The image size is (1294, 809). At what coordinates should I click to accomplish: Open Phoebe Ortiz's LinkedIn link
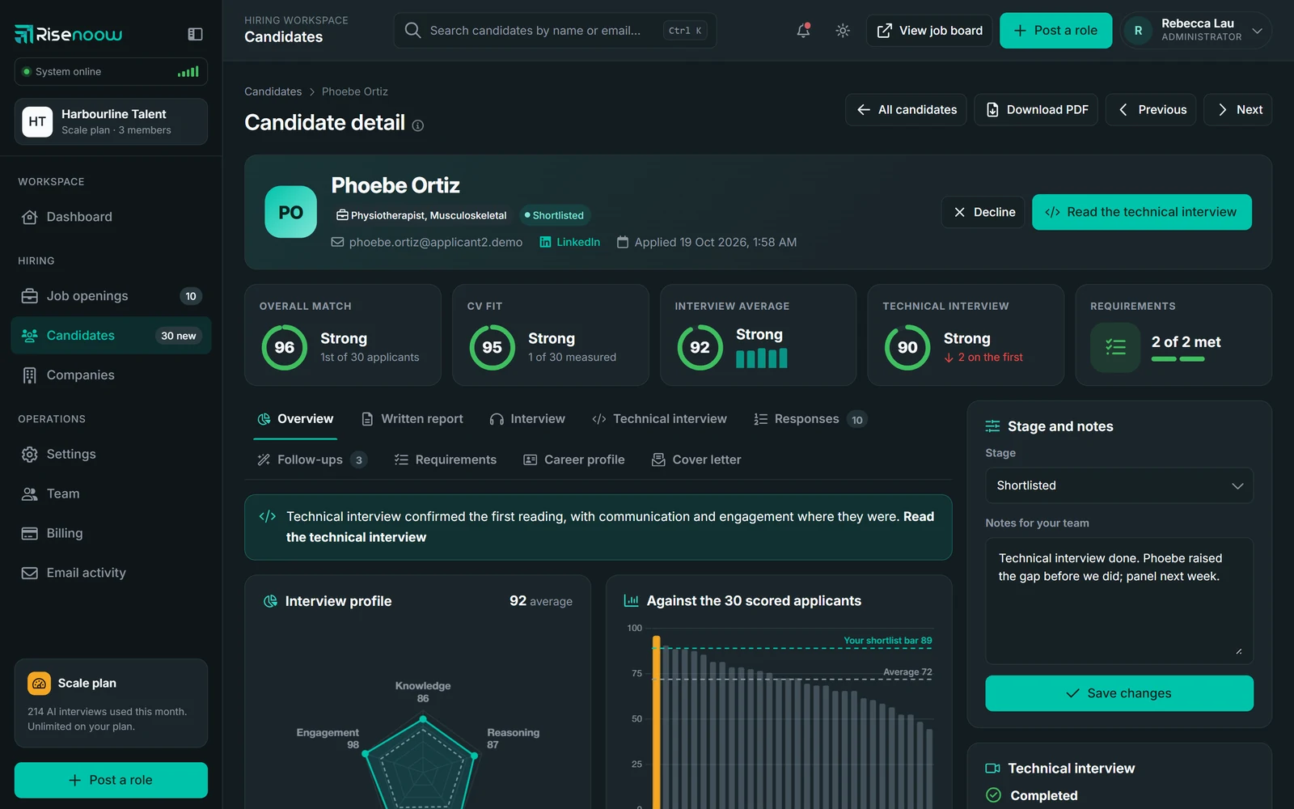point(570,242)
